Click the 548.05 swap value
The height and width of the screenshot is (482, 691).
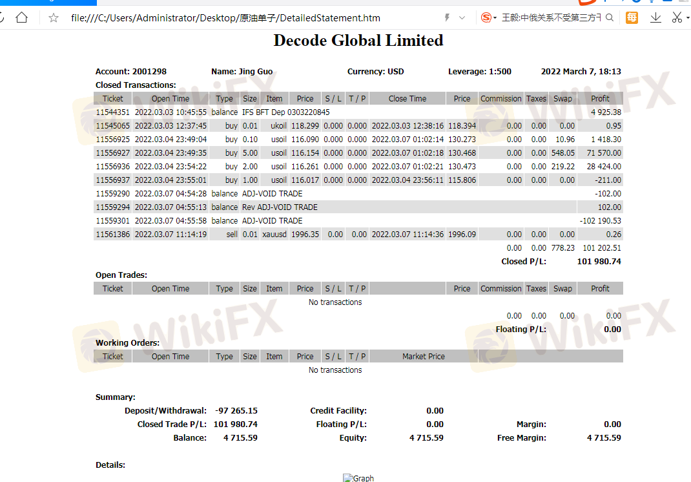562,153
